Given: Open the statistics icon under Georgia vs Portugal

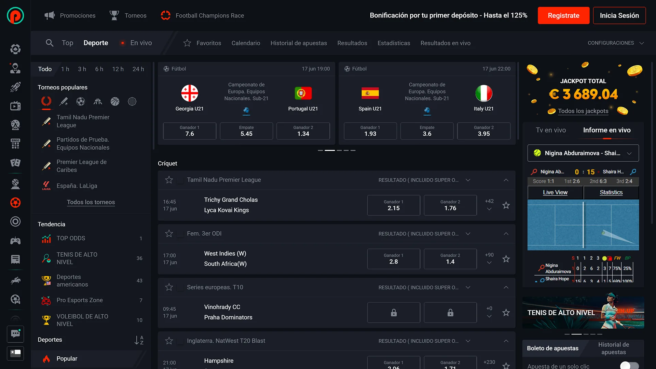Looking at the screenshot, I should click(246, 111).
